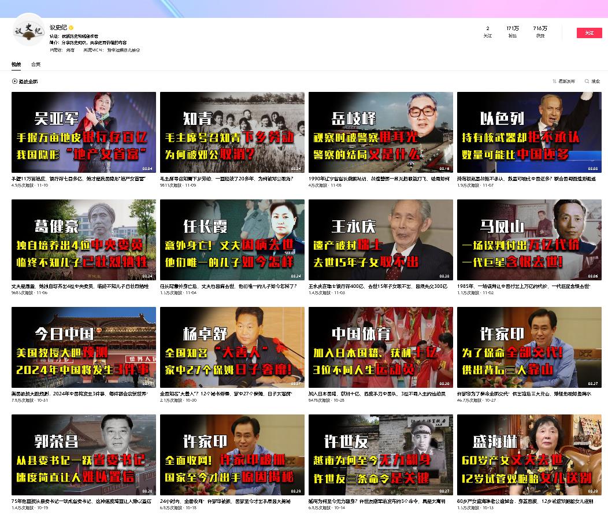The height and width of the screenshot is (515, 608).
Task: Open the 盛海琳 video thumbnail
Action: click(529, 454)
